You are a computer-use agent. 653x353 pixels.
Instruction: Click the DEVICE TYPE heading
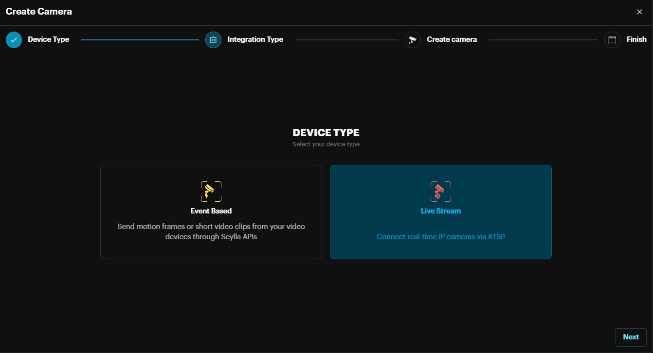click(x=326, y=133)
